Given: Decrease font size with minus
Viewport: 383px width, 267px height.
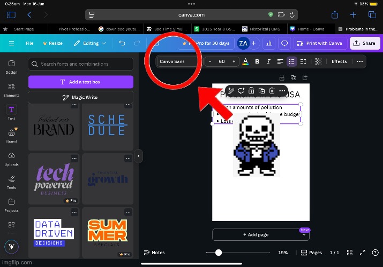Looking at the screenshot, I should tap(210, 61).
